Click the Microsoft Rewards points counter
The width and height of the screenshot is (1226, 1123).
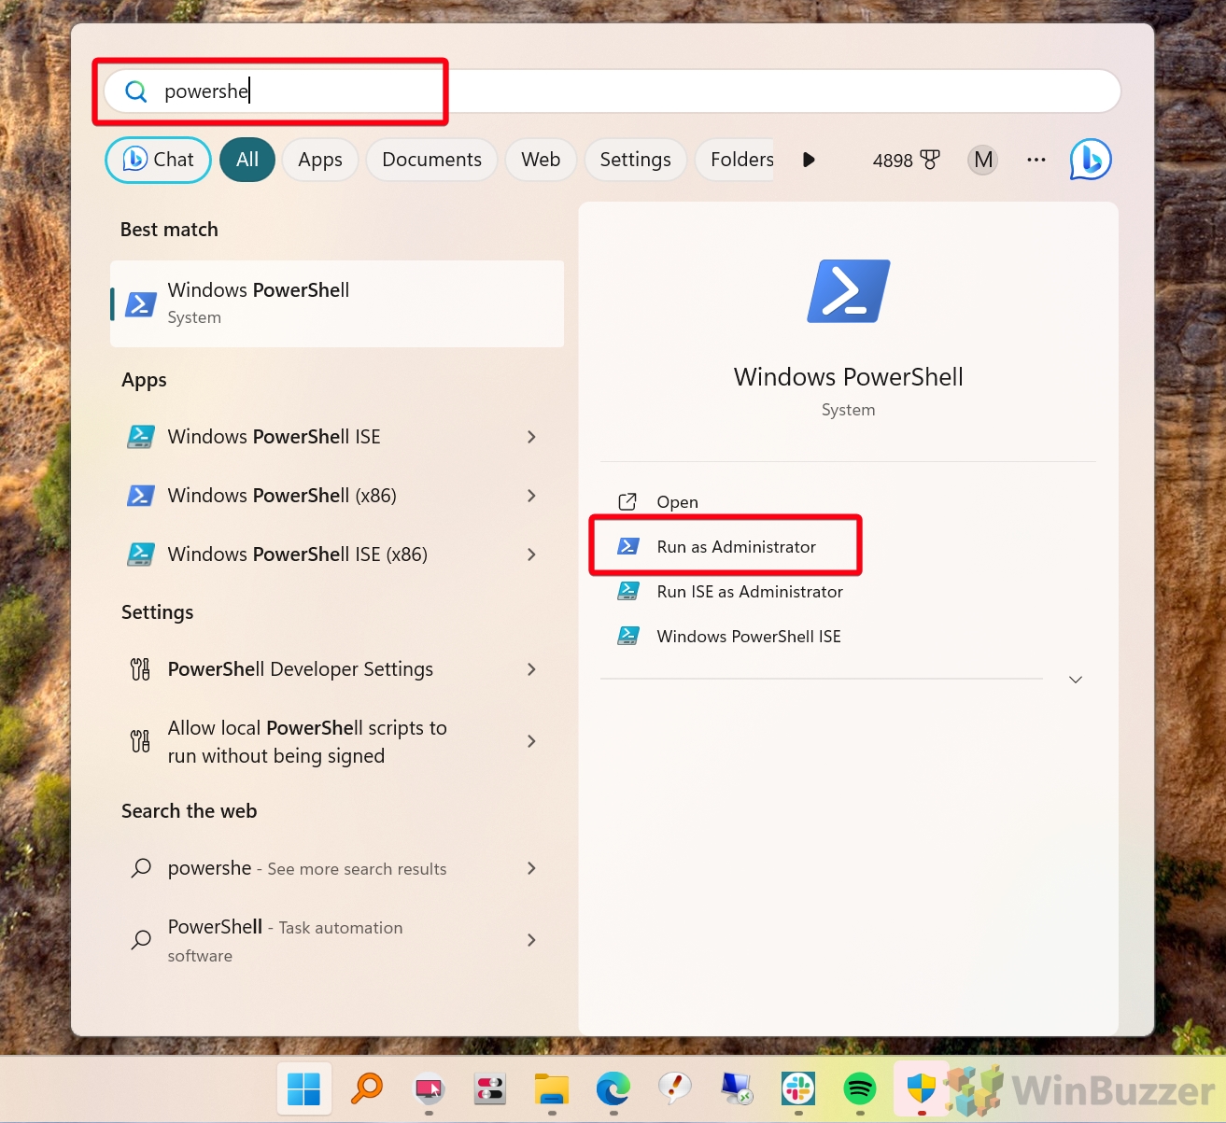pyautogui.click(x=904, y=160)
